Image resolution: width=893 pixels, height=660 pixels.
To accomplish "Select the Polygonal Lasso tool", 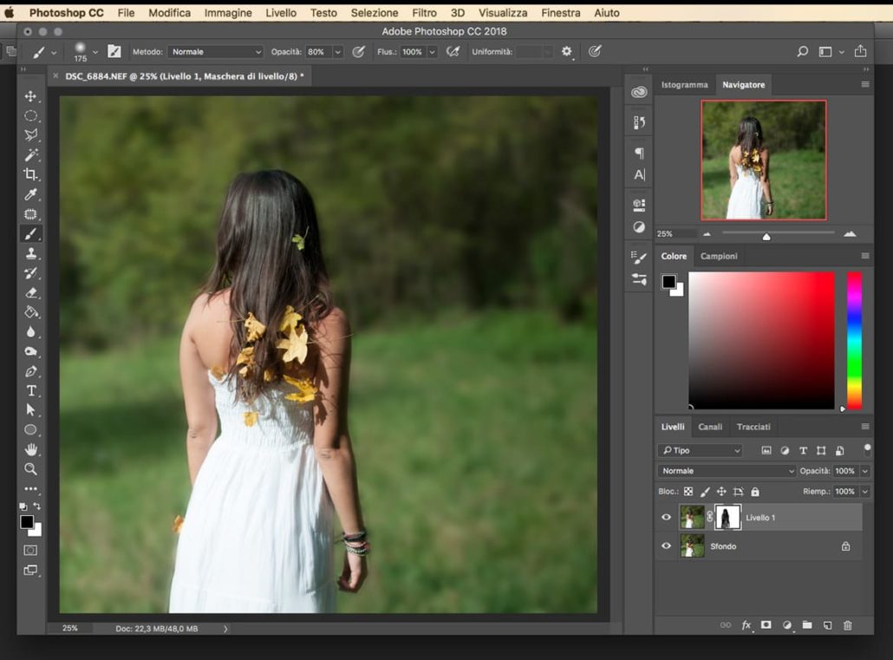I will pos(30,135).
